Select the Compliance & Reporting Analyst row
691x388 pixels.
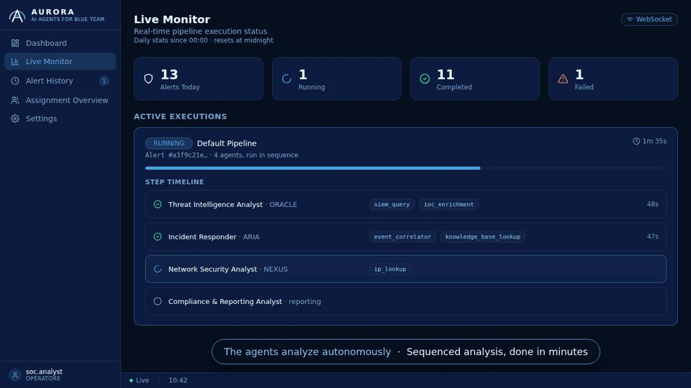coord(405,302)
